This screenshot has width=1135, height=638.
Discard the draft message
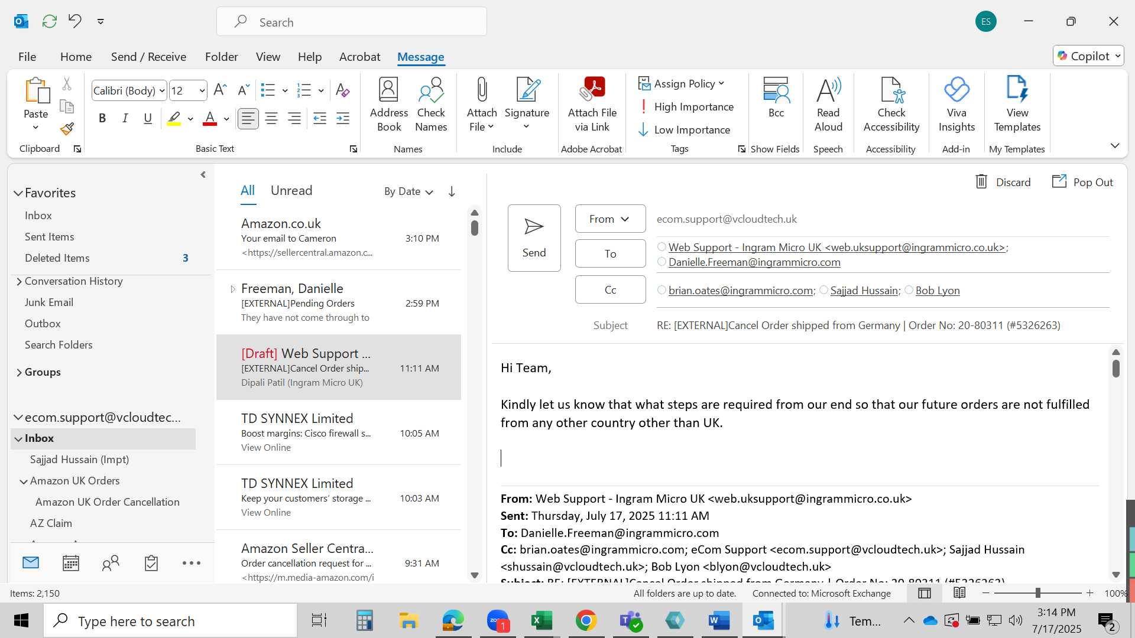point(1003,182)
